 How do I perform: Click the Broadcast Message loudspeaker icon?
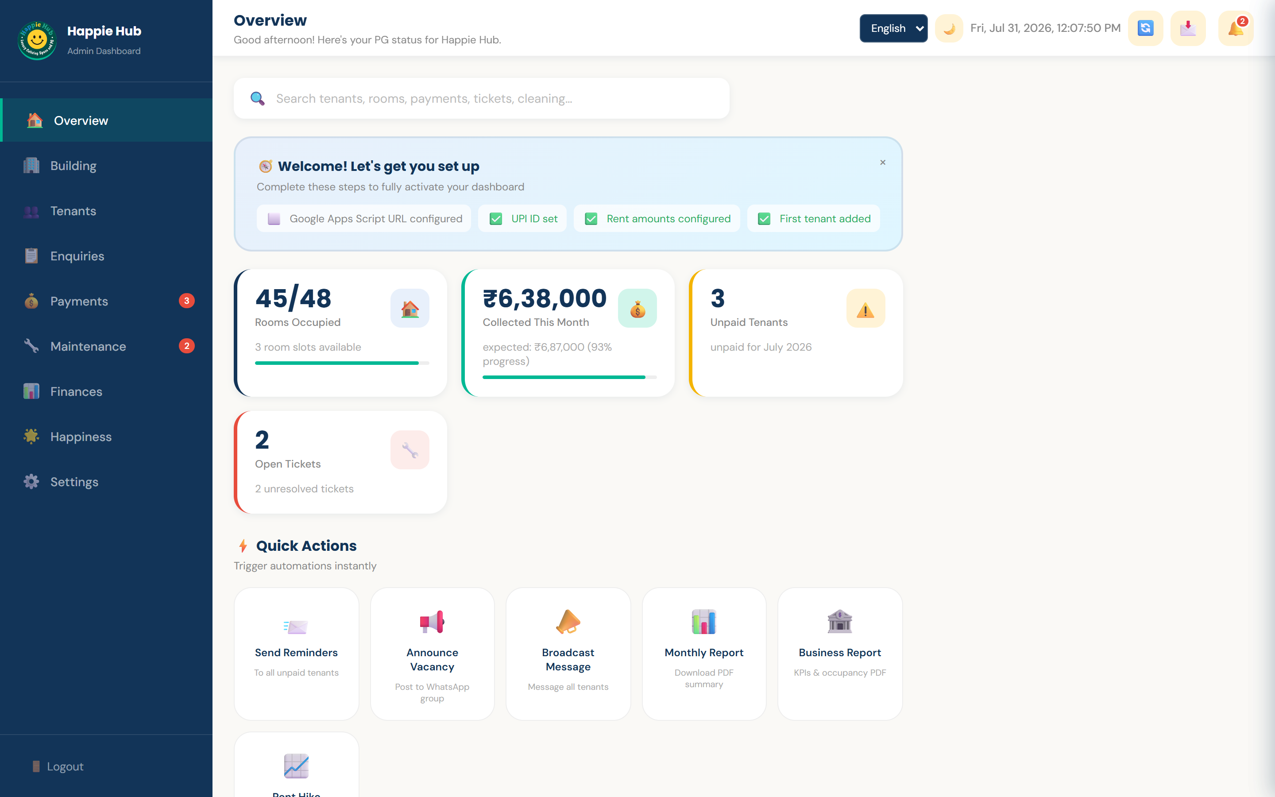click(x=568, y=622)
